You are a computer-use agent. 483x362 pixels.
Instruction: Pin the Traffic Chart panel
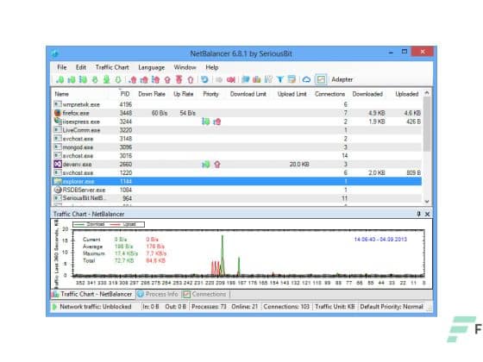tap(418, 214)
